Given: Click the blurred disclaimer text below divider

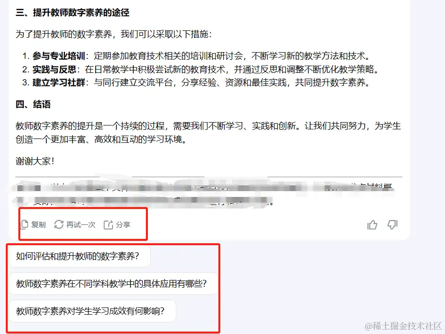Looking at the screenshot, I should coord(204,194).
